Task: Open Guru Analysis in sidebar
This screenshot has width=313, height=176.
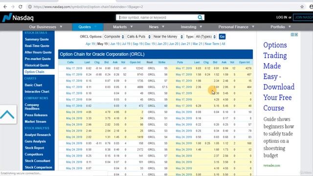Action: tap(35, 141)
